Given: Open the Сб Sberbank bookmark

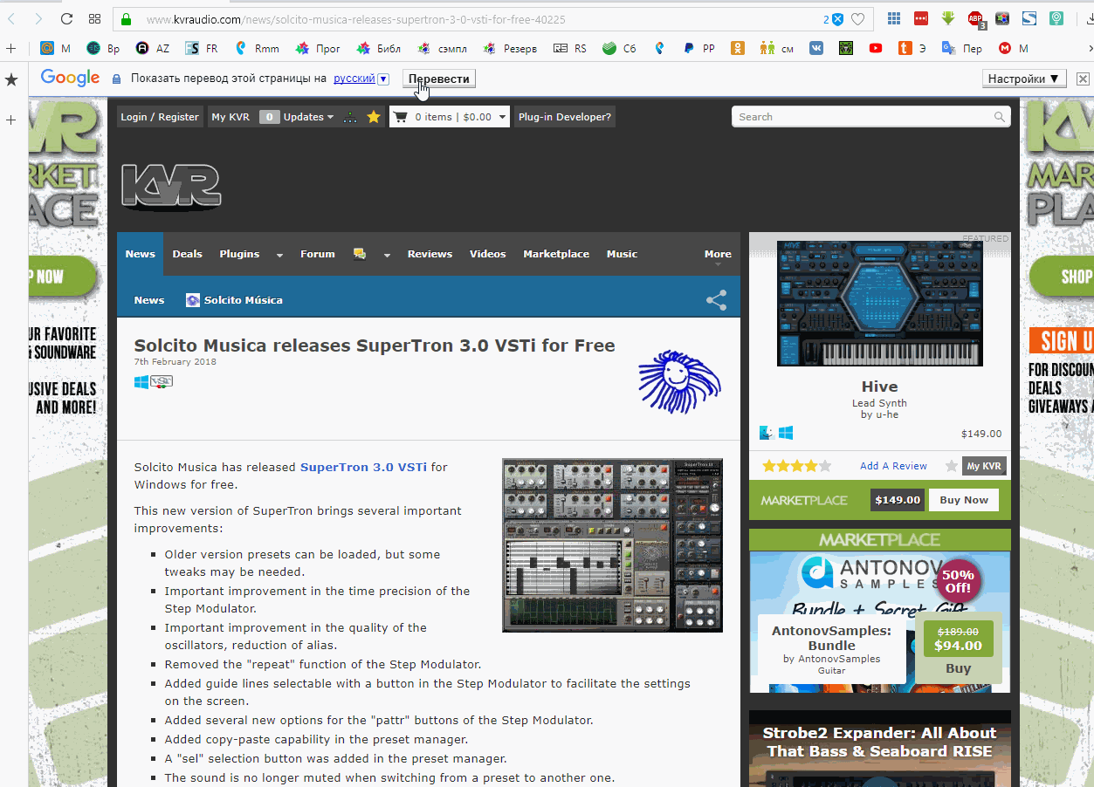Looking at the screenshot, I should coord(619,49).
